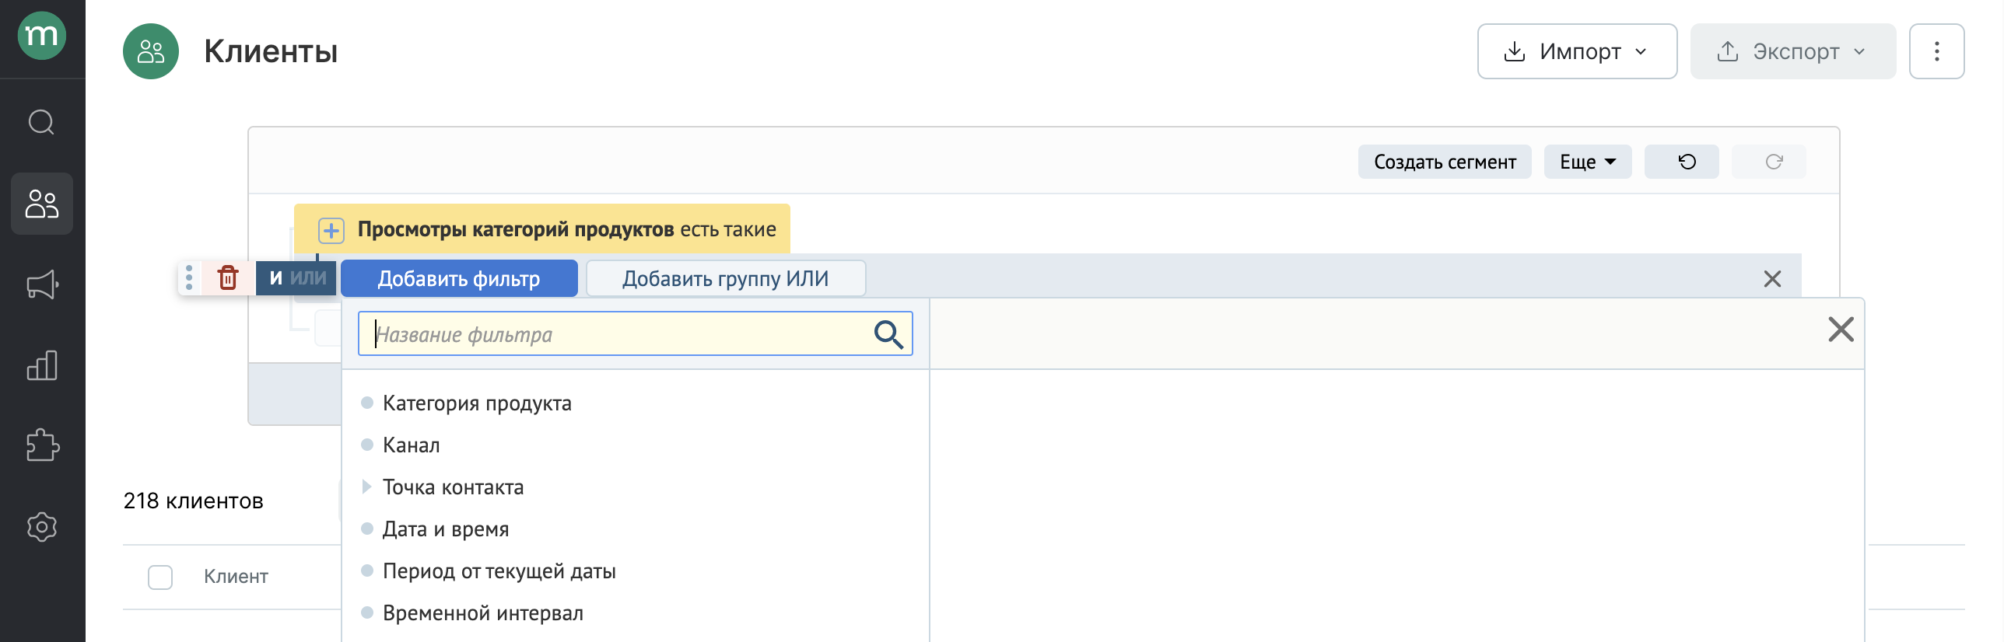The height and width of the screenshot is (642, 2004).
Task: Click the 218 клиентов count text
Action: point(193,501)
